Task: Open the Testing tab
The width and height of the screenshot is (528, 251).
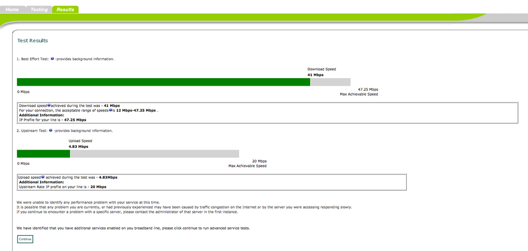Action: (39, 10)
